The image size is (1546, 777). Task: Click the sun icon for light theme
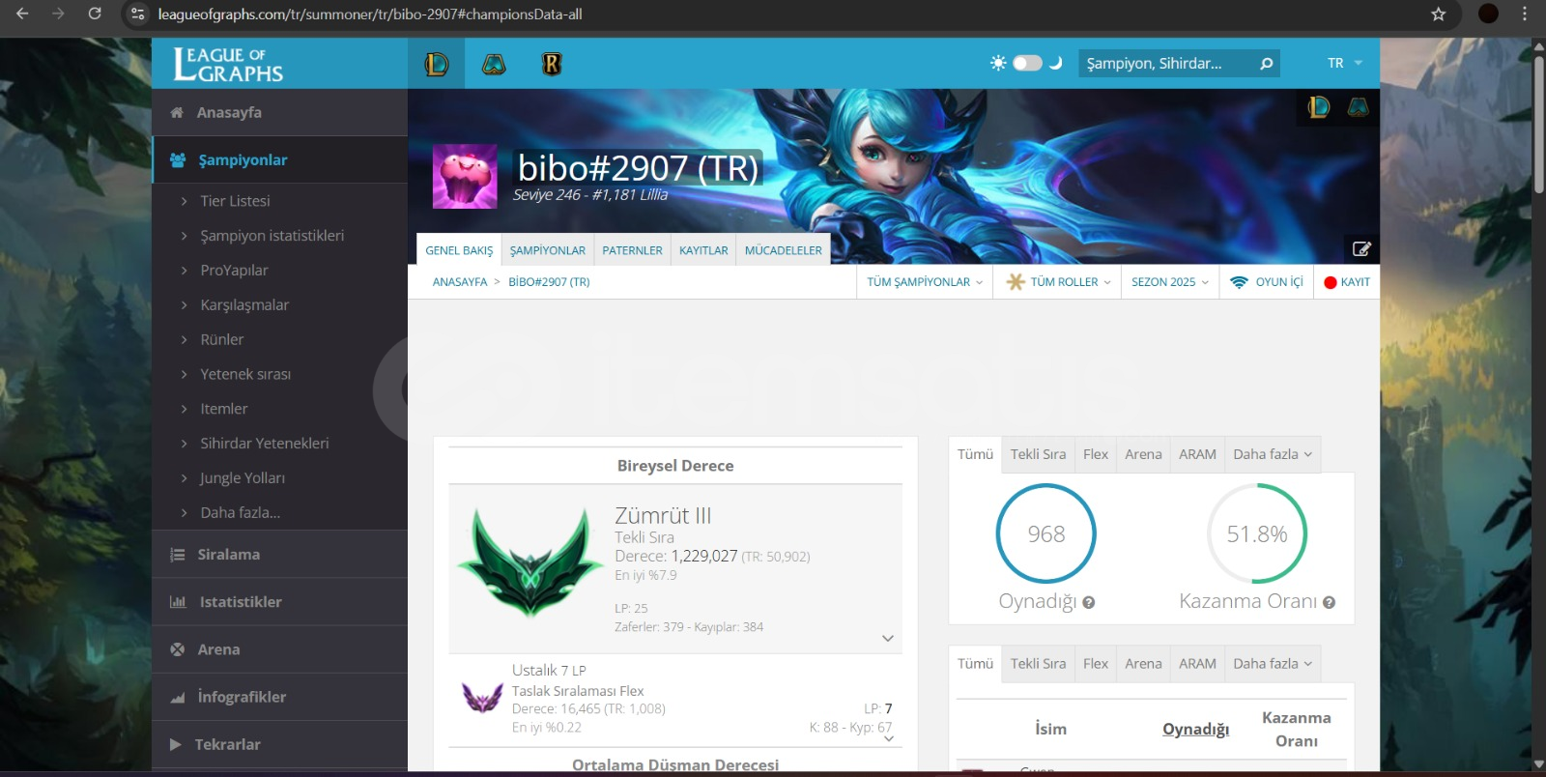click(x=998, y=63)
